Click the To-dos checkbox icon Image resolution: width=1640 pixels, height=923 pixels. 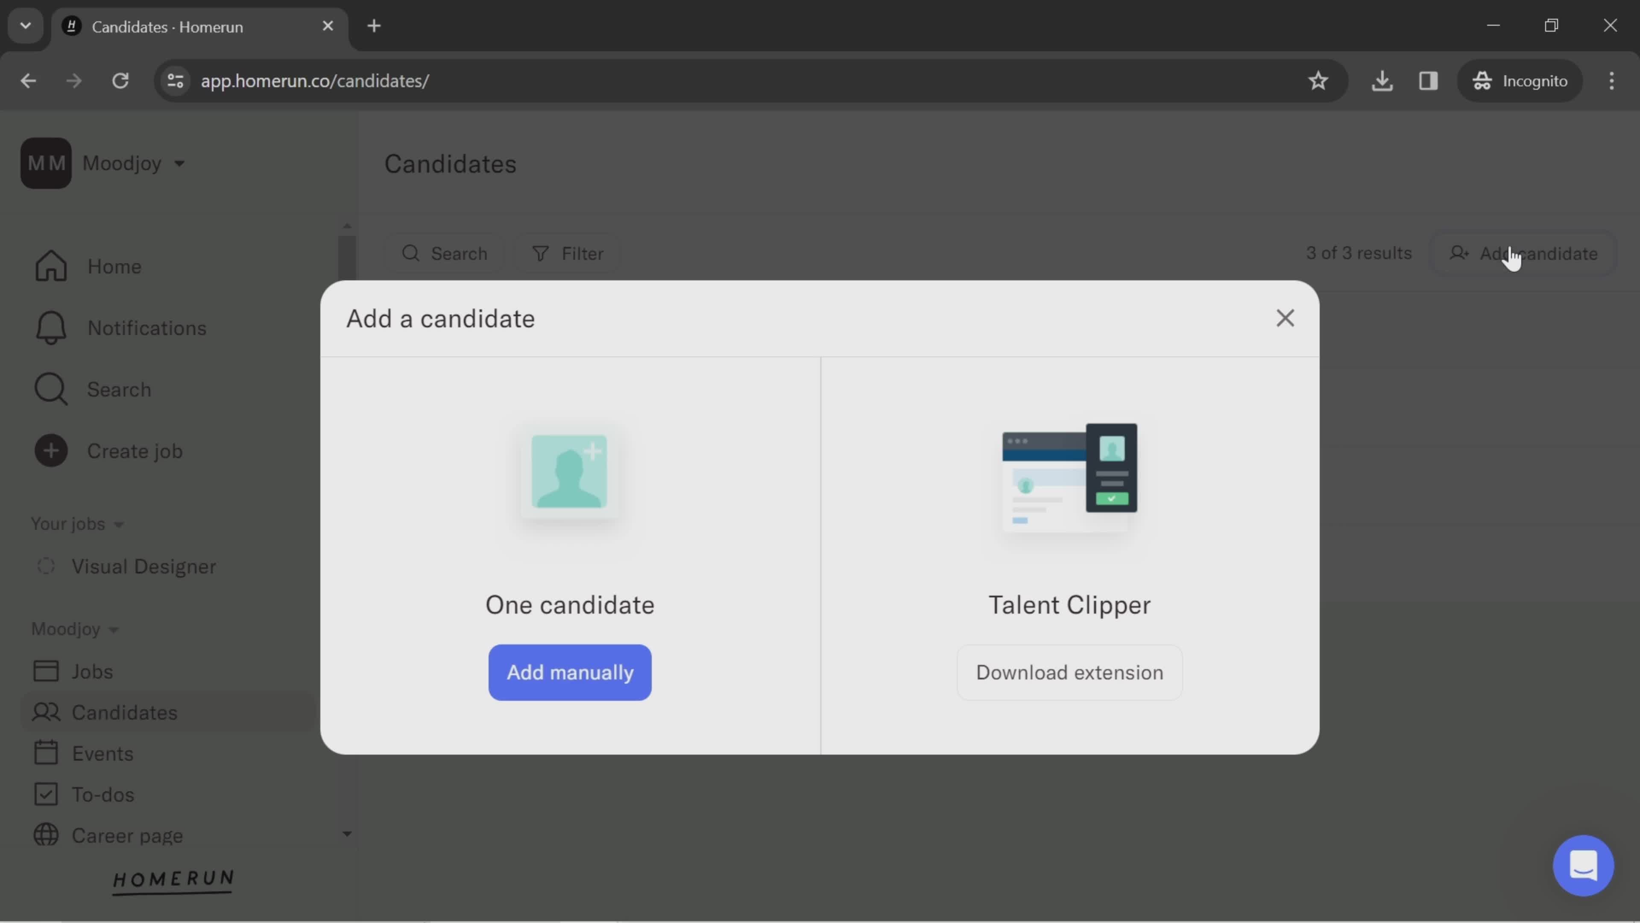[x=45, y=794]
